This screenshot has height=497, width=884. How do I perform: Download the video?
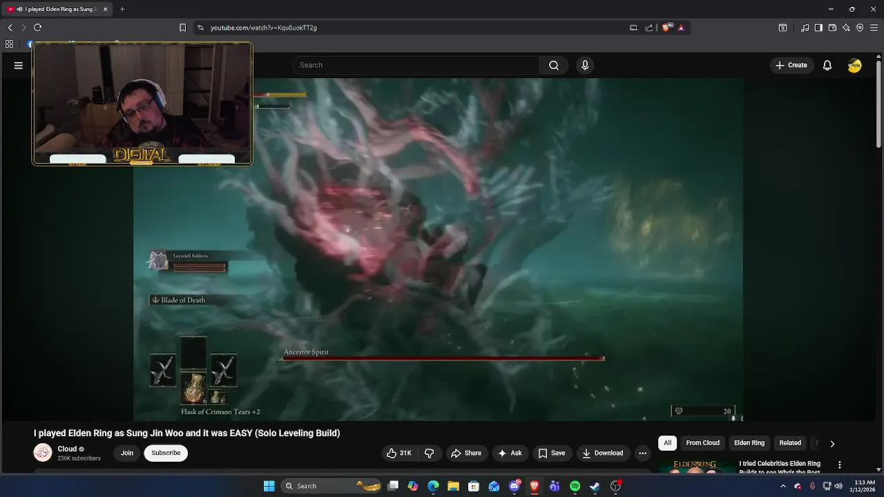(603, 453)
